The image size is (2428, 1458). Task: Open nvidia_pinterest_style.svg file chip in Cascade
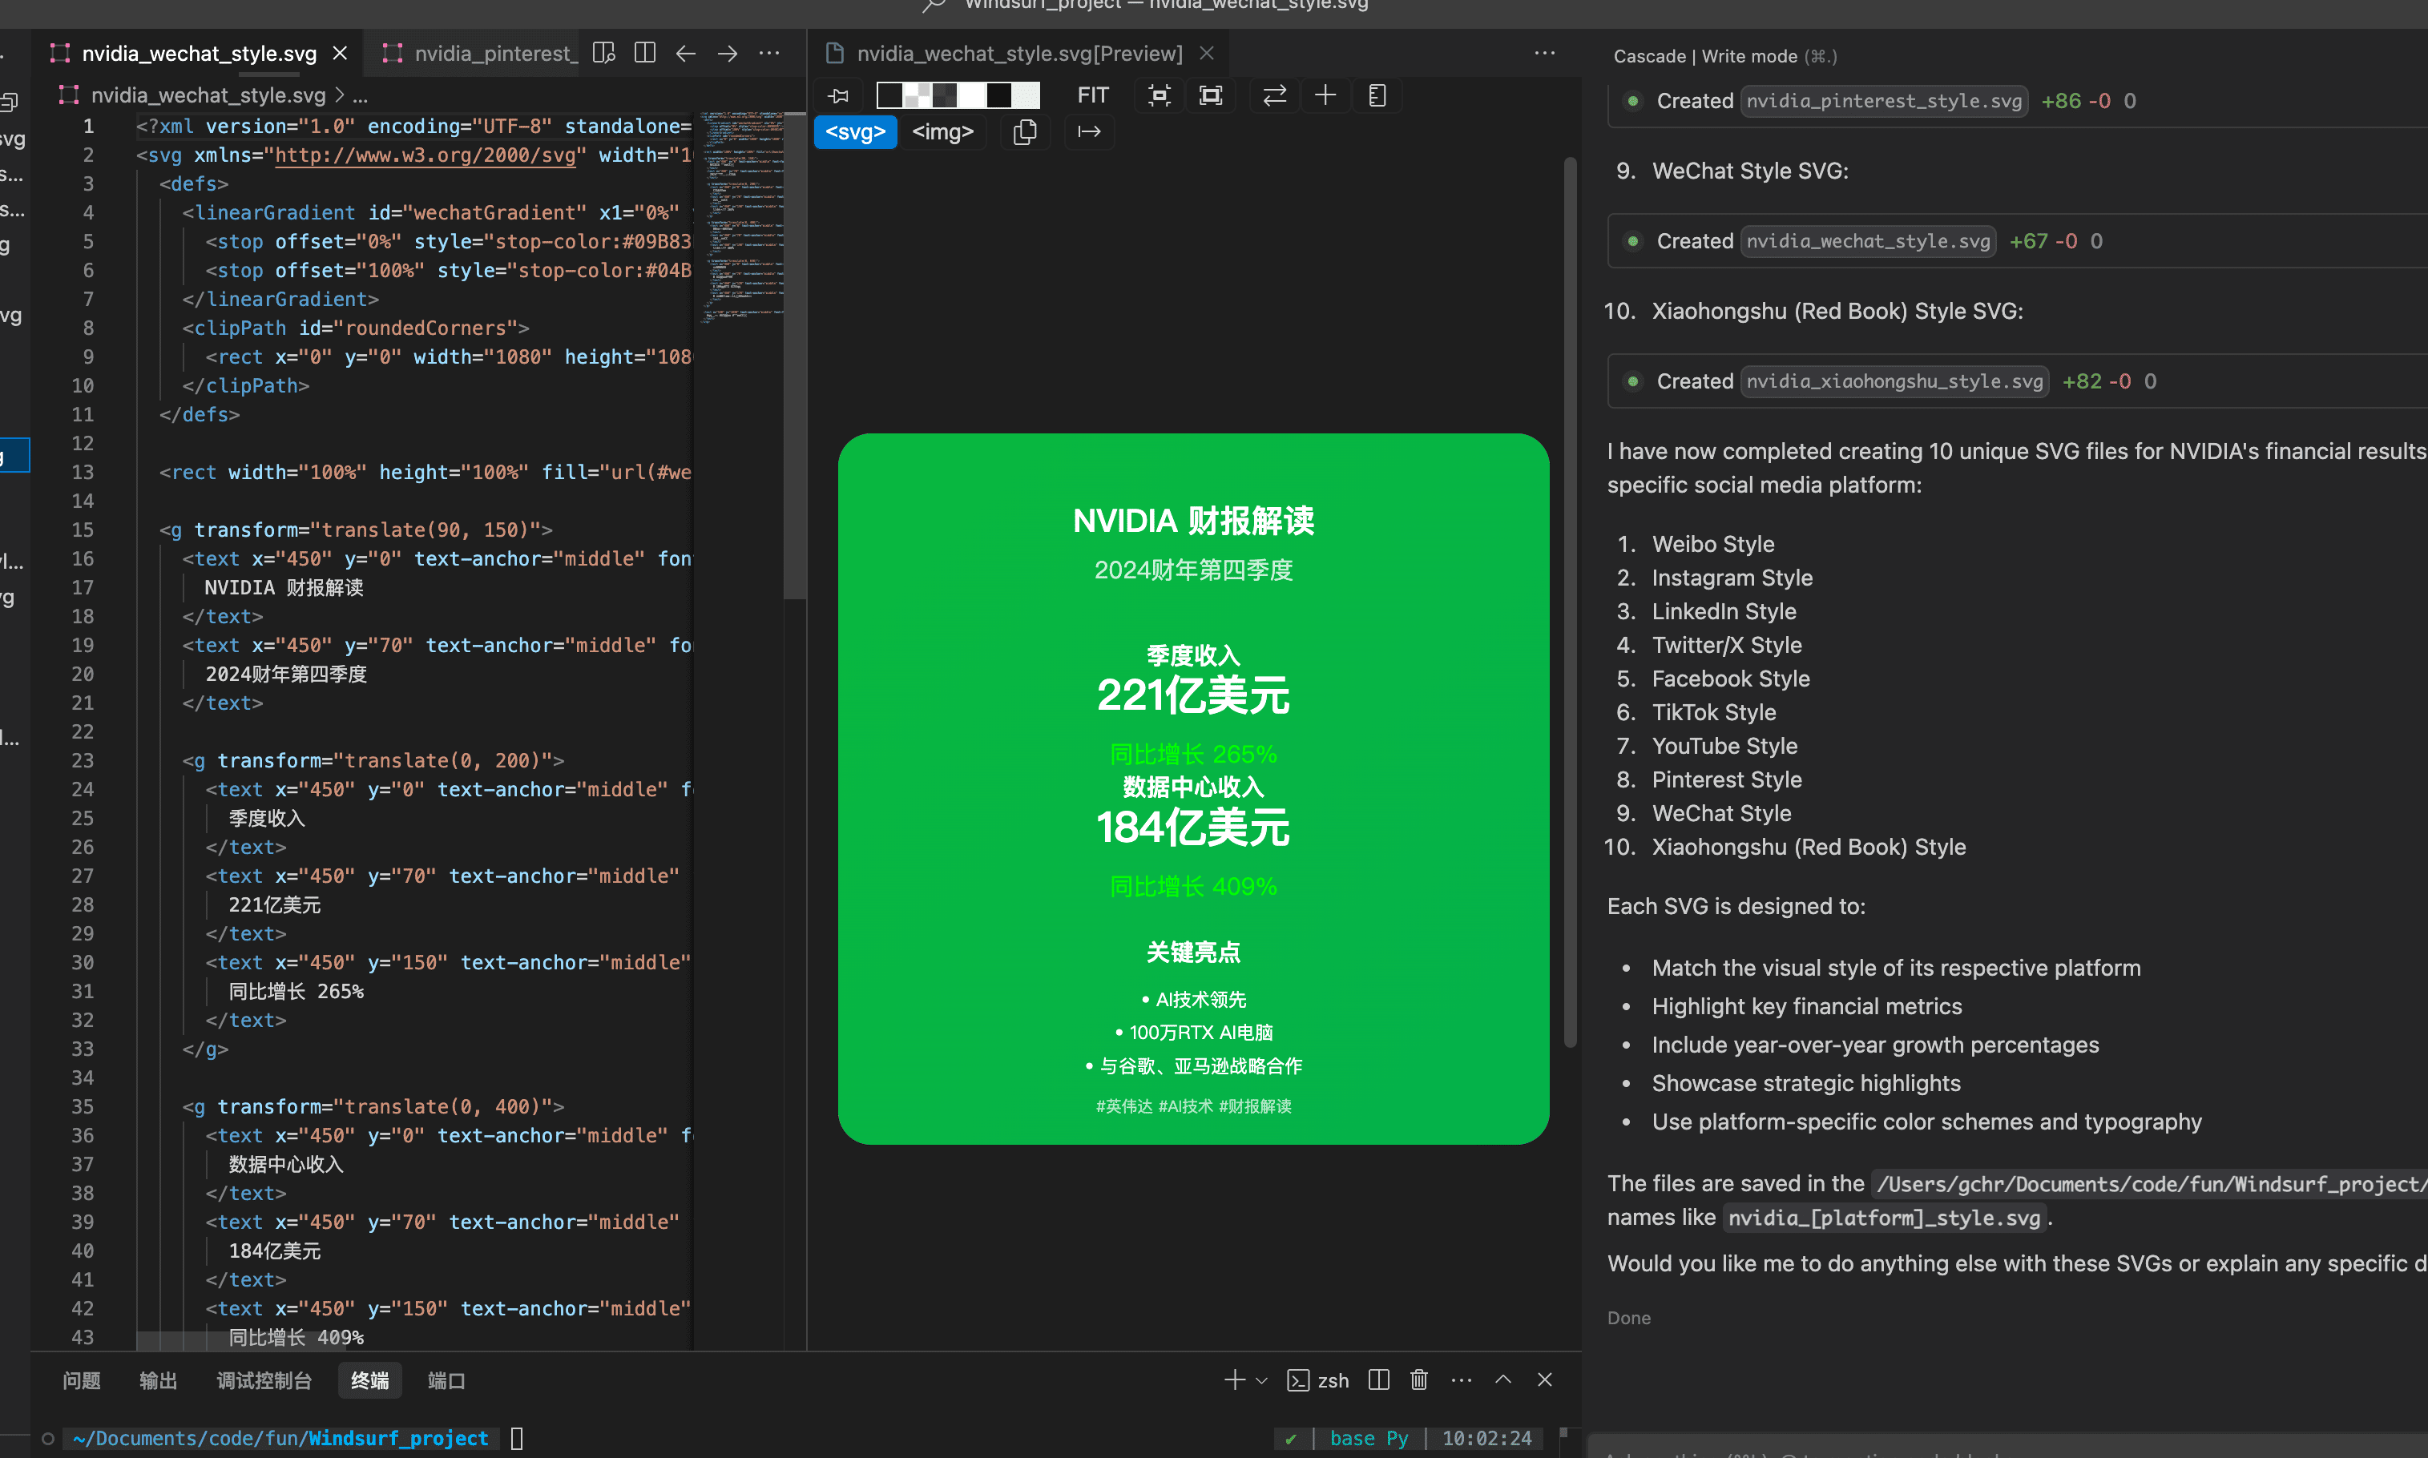(x=1884, y=101)
